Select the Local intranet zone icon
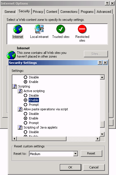This screenshot has height=175, width=116. (39, 29)
